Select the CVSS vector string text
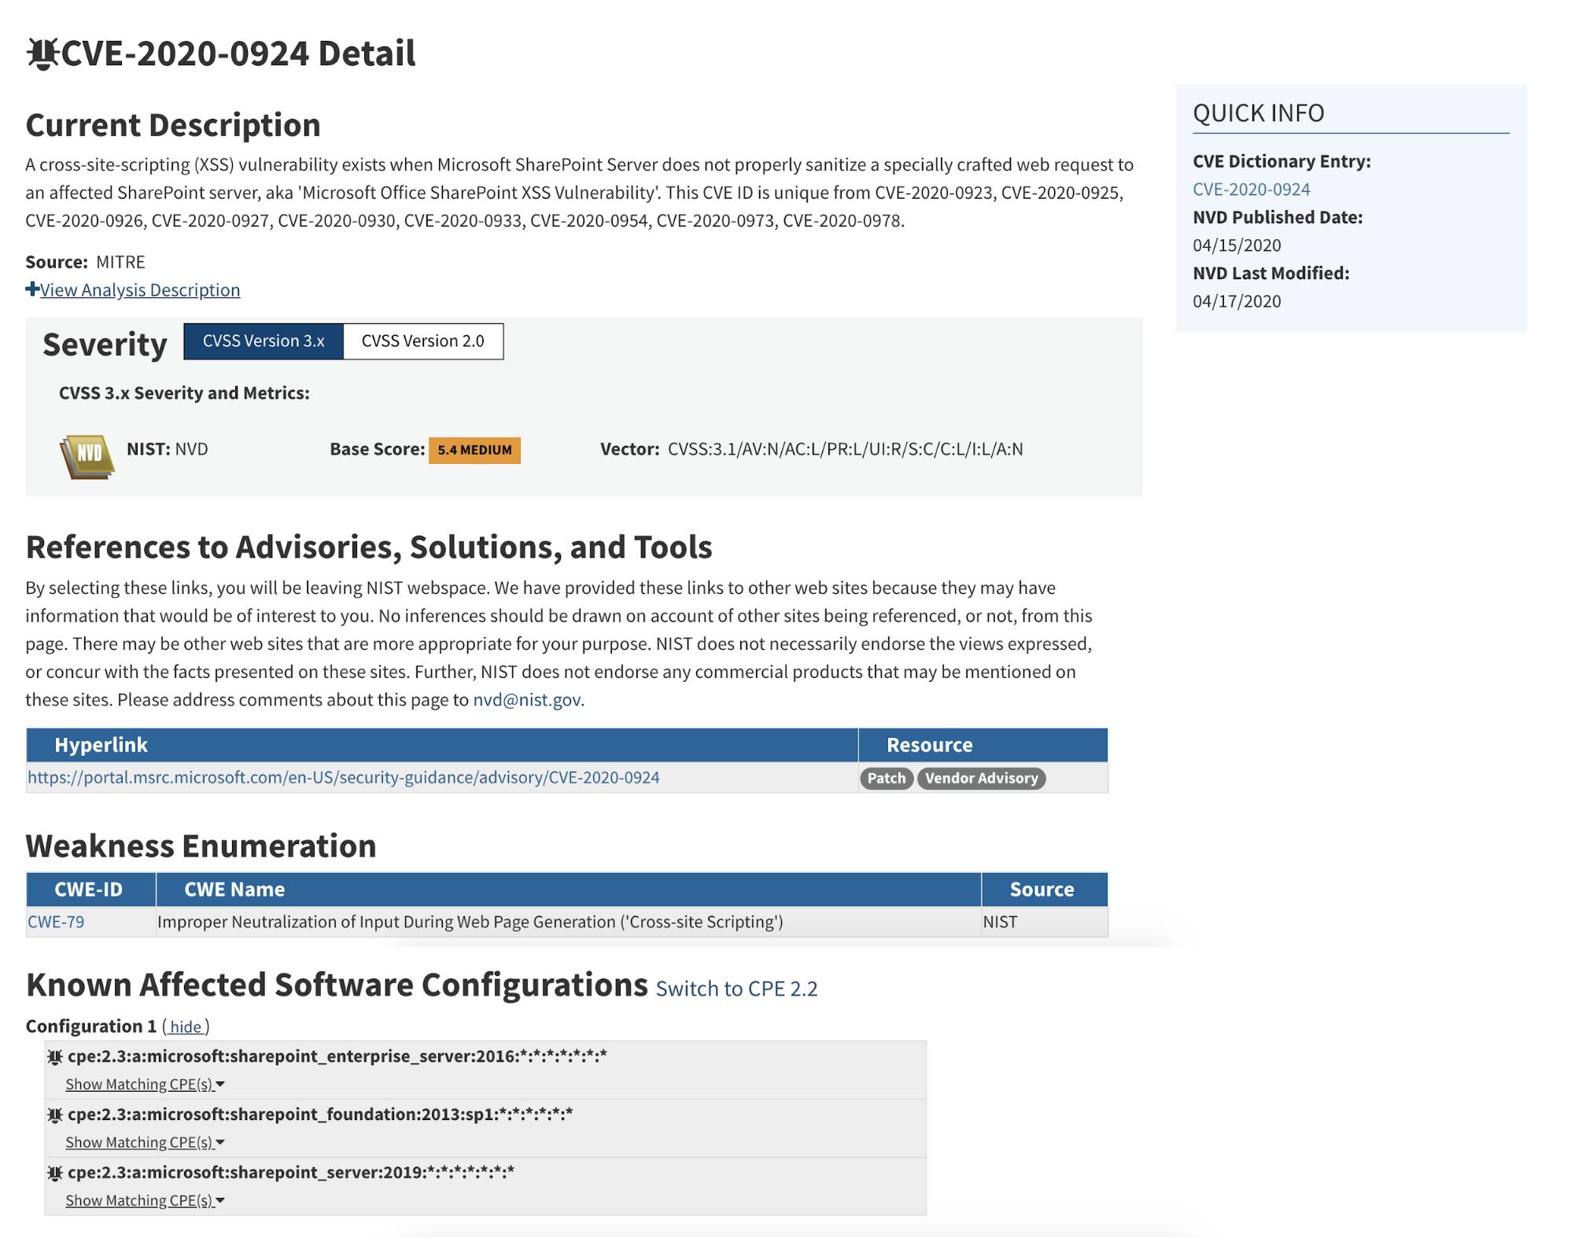 [845, 450]
